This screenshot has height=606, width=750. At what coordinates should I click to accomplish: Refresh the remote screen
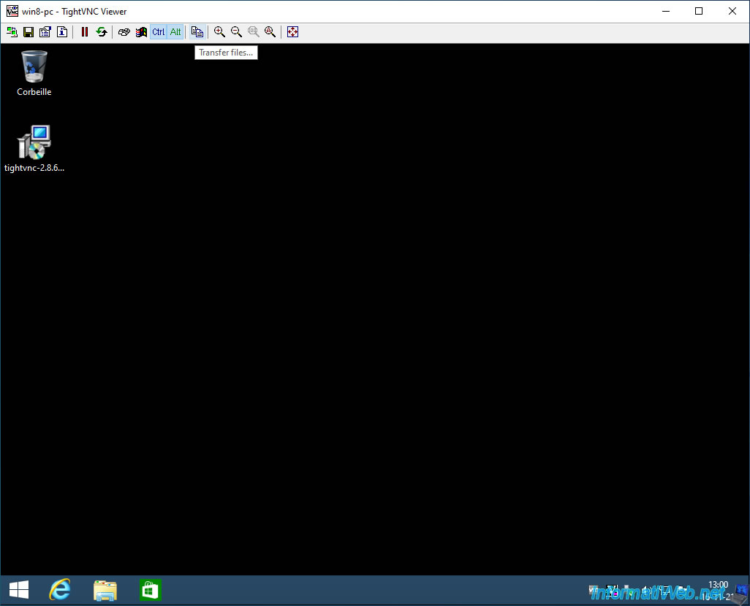[102, 32]
